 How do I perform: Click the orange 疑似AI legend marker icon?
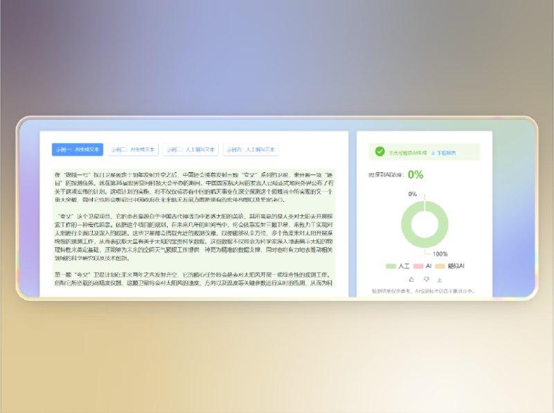[x=439, y=266]
